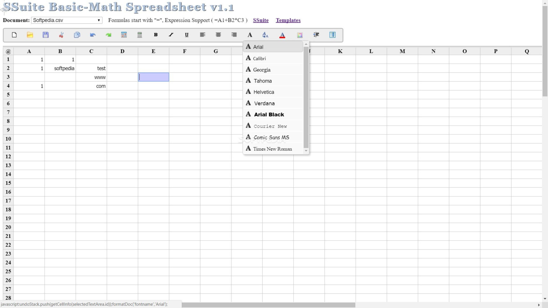The height and width of the screenshot is (308, 548).
Task: Cut the selected cell contents
Action: click(61, 35)
